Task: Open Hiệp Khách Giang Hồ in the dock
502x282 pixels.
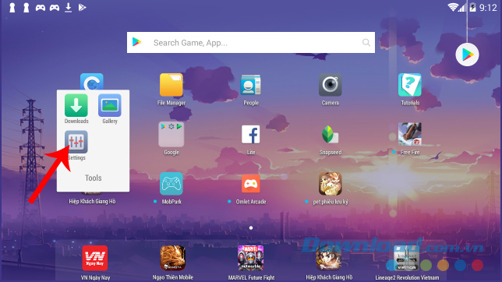Action: tap(329, 258)
